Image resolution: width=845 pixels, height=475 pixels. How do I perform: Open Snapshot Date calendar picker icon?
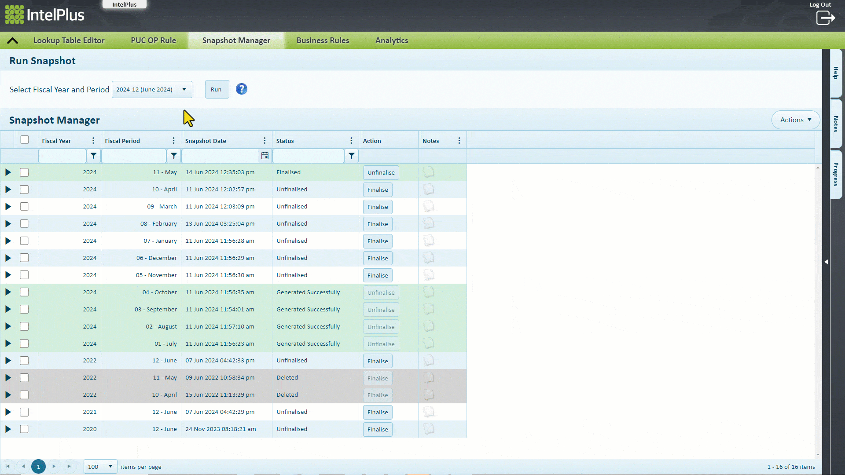265,156
